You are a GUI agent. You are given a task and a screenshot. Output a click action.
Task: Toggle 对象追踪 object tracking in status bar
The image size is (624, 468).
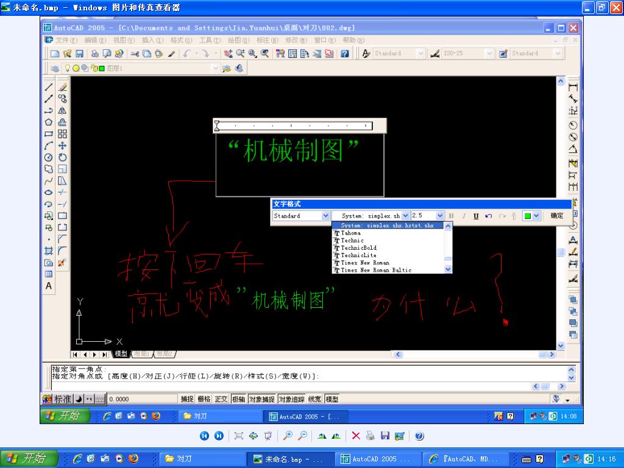(x=291, y=399)
